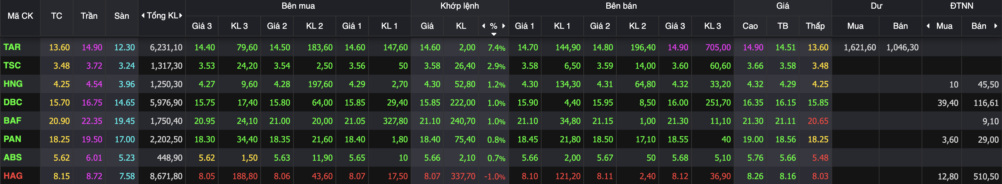Click left arrow next to % column

[483, 26]
